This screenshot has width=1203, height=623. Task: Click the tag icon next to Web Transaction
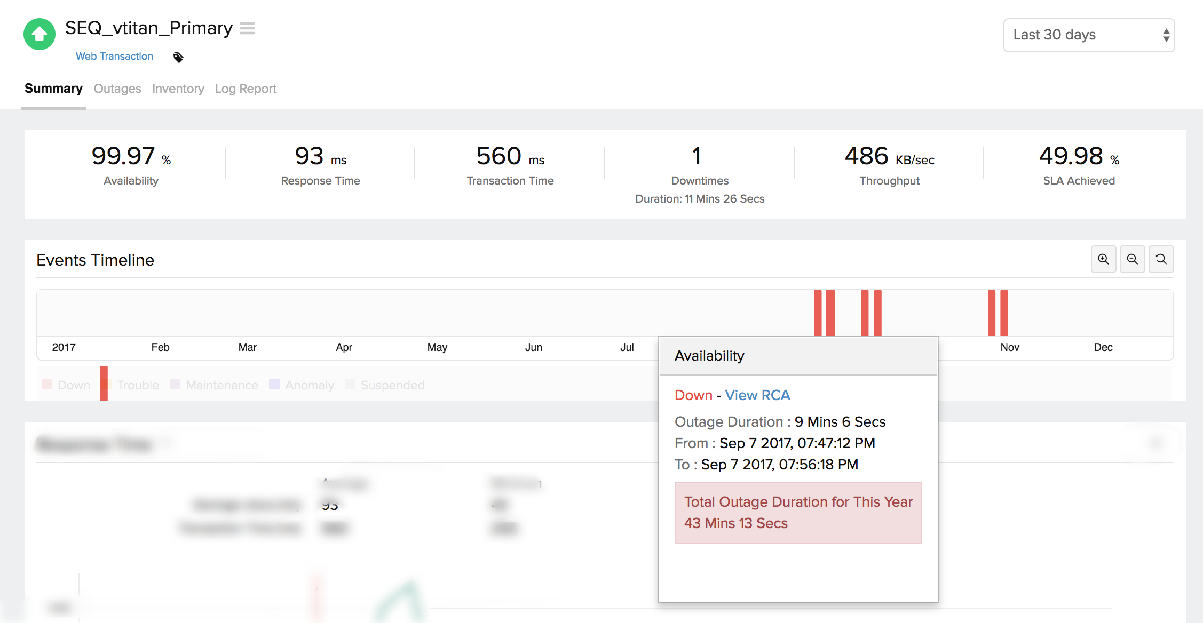click(178, 57)
